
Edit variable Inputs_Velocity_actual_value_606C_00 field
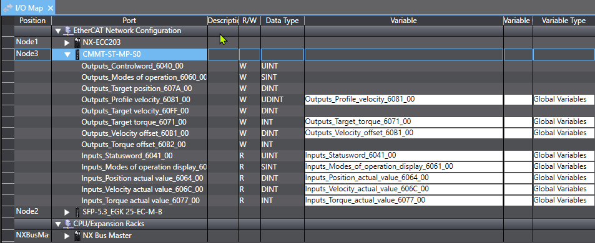click(404, 189)
